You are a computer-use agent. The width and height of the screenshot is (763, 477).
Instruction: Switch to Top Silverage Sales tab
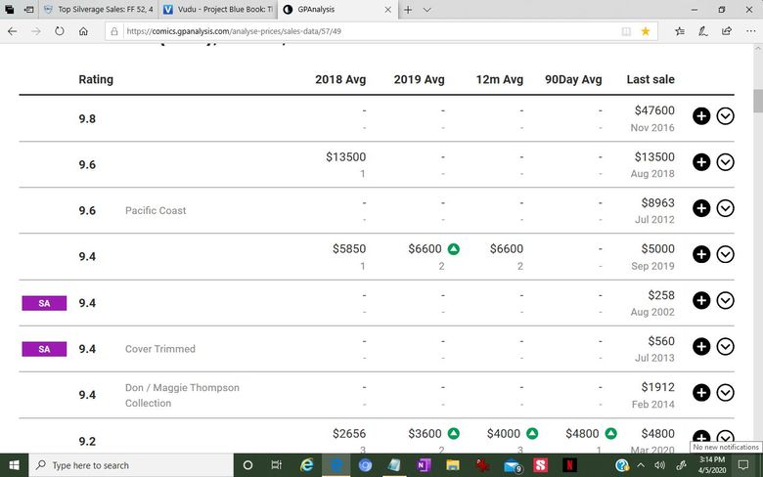(98, 9)
